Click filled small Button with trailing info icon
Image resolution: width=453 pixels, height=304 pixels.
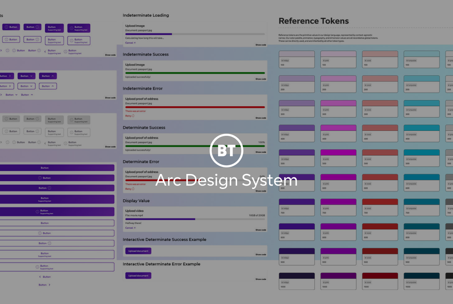32,27
